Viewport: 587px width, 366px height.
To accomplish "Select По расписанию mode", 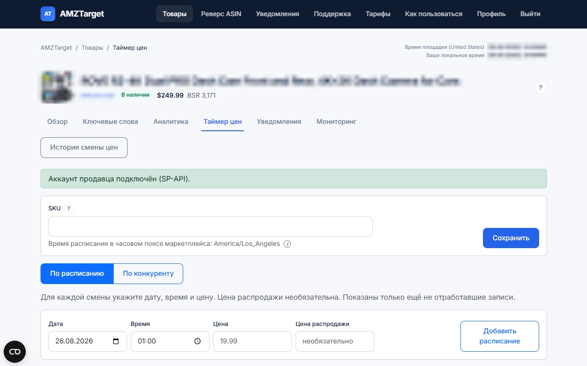I will [x=77, y=273].
